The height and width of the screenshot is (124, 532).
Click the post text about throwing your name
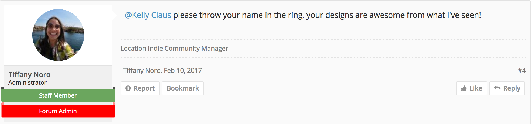coord(327,15)
